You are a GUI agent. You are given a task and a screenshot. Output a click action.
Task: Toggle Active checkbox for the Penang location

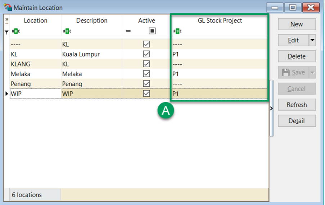click(x=146, y=84)
